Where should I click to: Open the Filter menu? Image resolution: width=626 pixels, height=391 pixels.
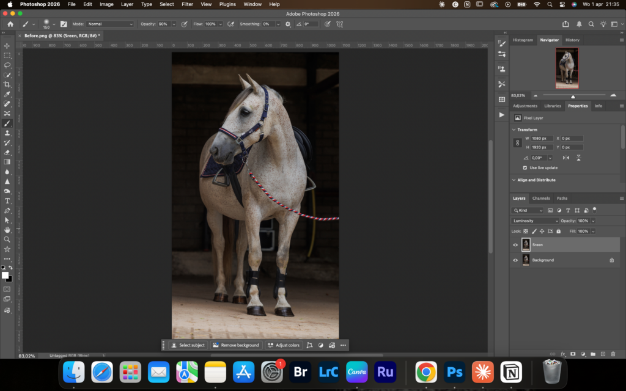tap(187, 4)
